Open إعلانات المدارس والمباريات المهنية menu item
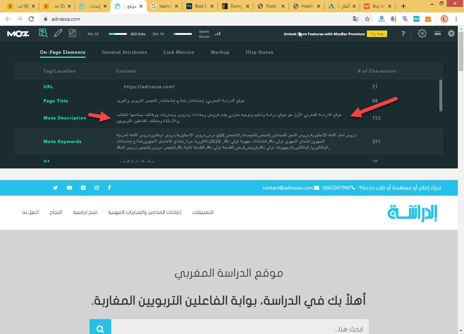Image resolution: width=464 pixels, height=334 pixels. tap(145, 212)
